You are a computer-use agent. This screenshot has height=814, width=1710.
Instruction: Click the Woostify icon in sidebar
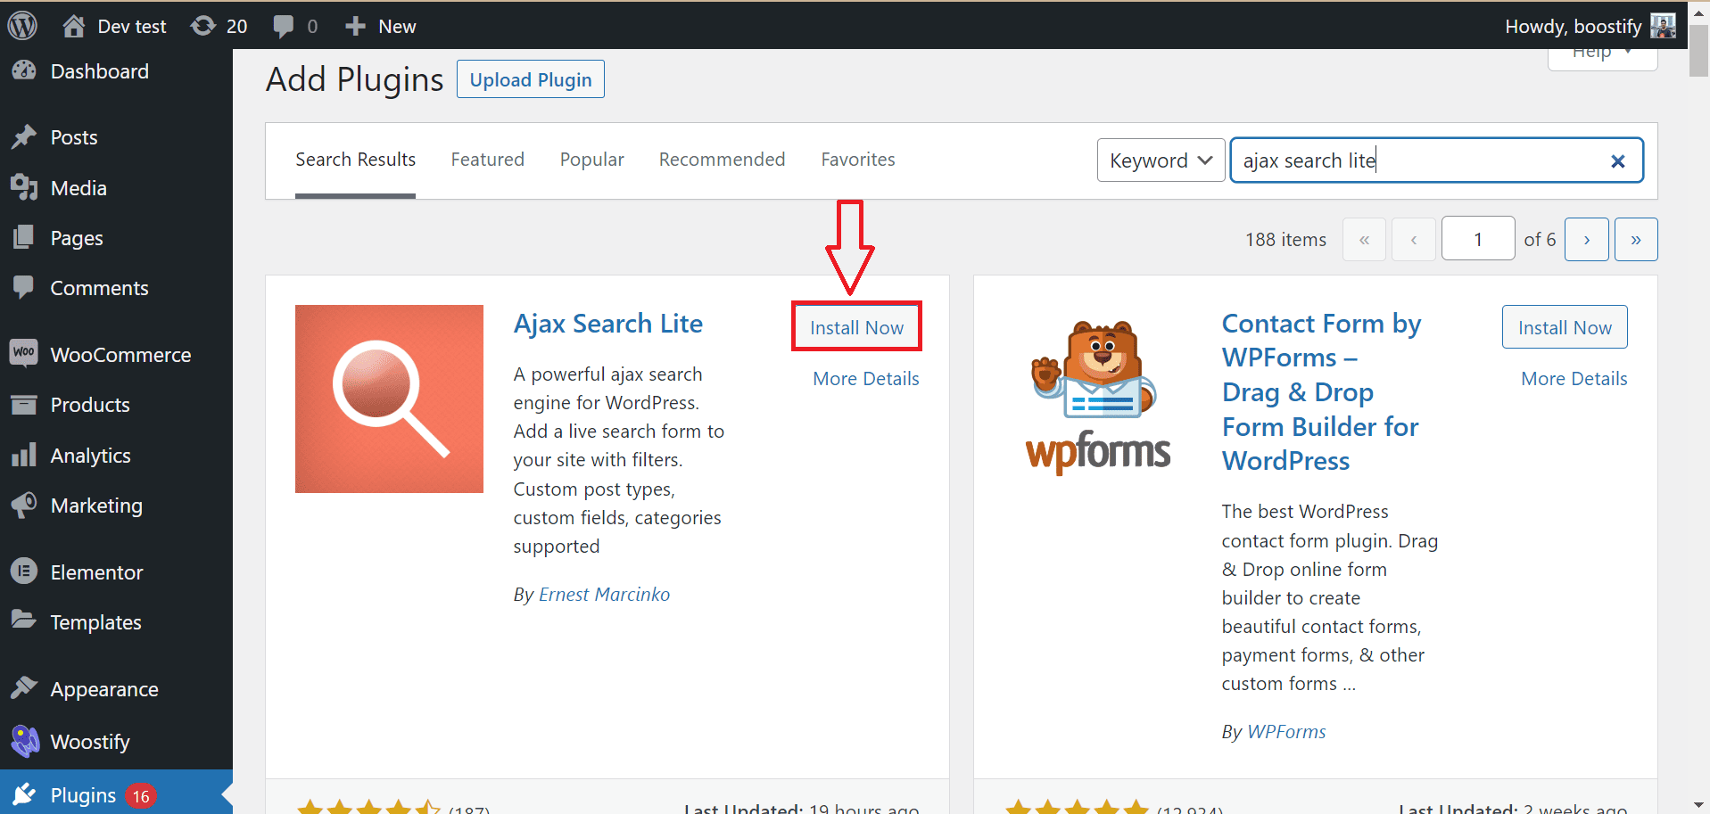[x=25, y=741]
